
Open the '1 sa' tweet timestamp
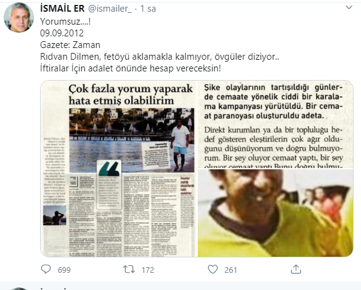click(148, 9)
